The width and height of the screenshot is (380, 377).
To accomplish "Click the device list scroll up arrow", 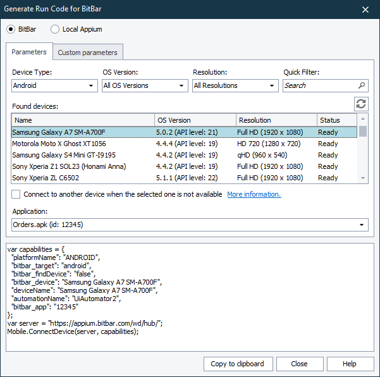I will point(363,119).
